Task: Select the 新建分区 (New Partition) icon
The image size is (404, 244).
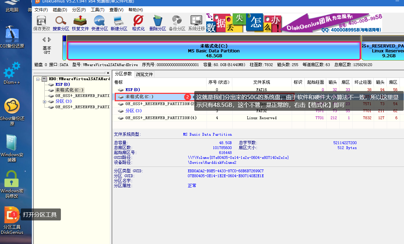Action: point(119,23)
